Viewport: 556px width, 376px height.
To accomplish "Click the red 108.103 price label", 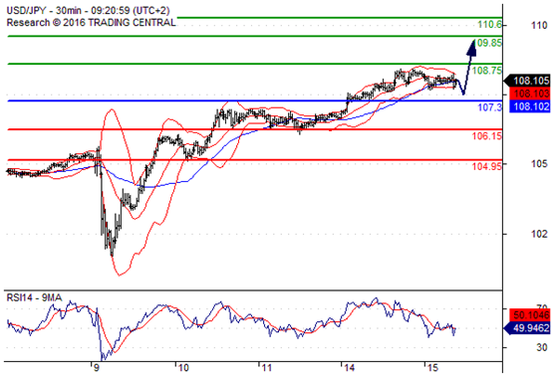I will click(x=530, y=94).
